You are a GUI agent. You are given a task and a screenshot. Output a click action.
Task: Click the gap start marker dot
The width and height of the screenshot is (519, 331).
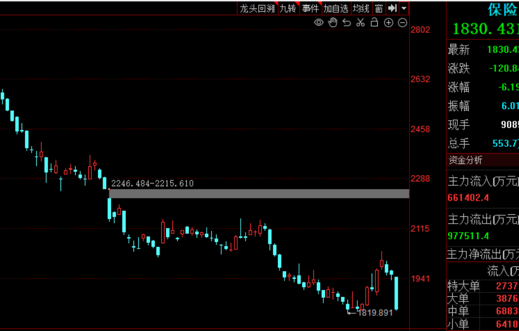pos(109,189)
